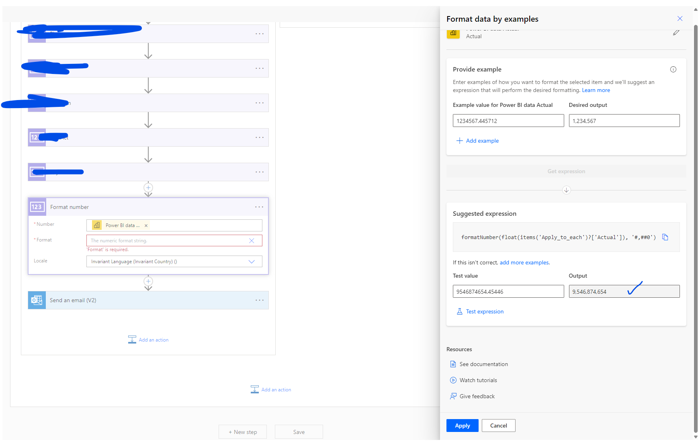Remove the Power BI data token with x
Screen dimensions: 698x444
tap(146, 225)
